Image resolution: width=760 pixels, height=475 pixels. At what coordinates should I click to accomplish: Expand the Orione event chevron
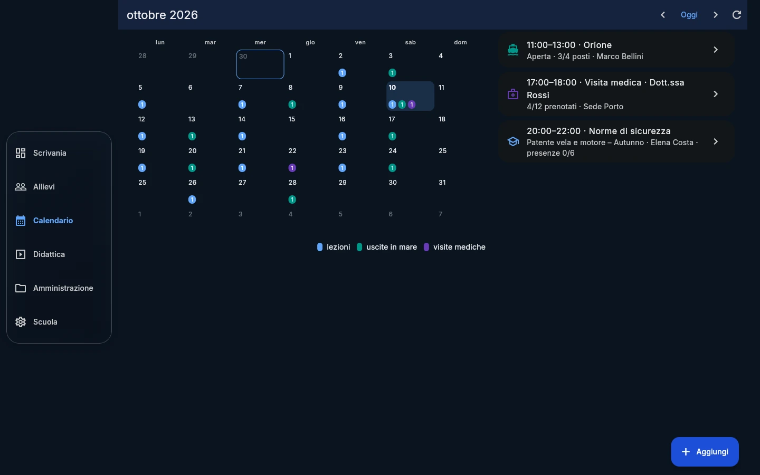(716, 50)
